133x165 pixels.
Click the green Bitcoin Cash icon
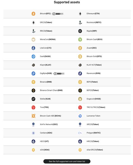click(x=80, y=39)
